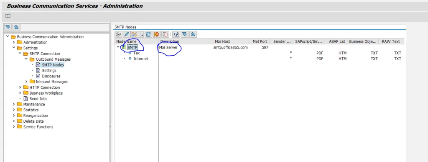
Task: Click the Mail Port column header
Action: 259,41
